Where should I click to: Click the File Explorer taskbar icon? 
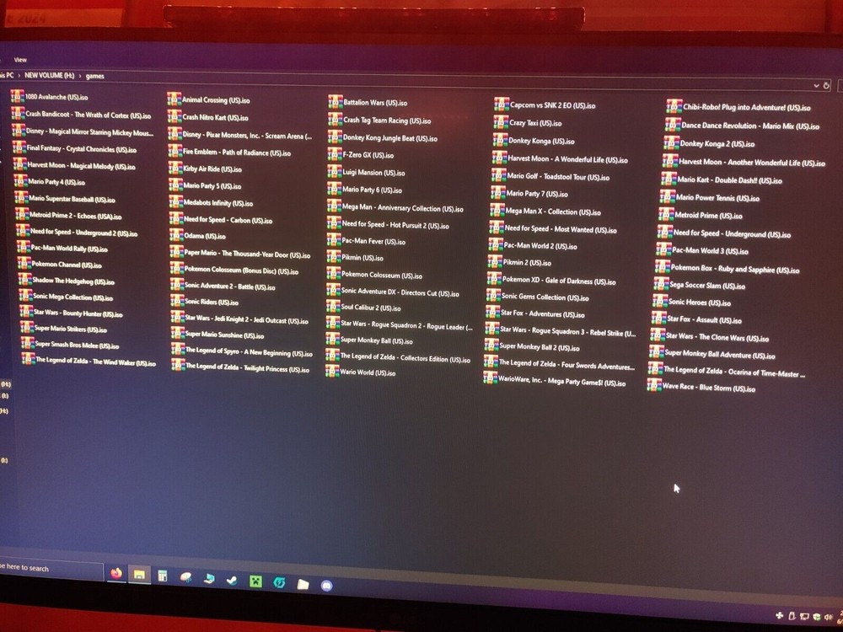tap(140, 575)
